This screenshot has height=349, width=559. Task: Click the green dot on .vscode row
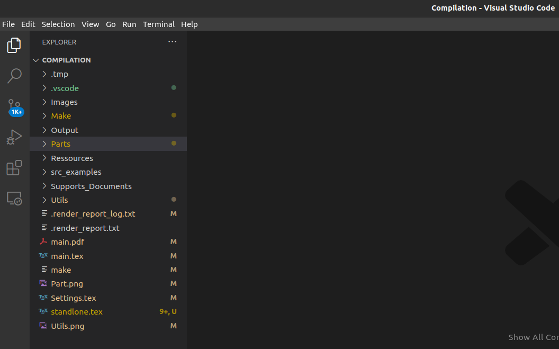point(174,87)
